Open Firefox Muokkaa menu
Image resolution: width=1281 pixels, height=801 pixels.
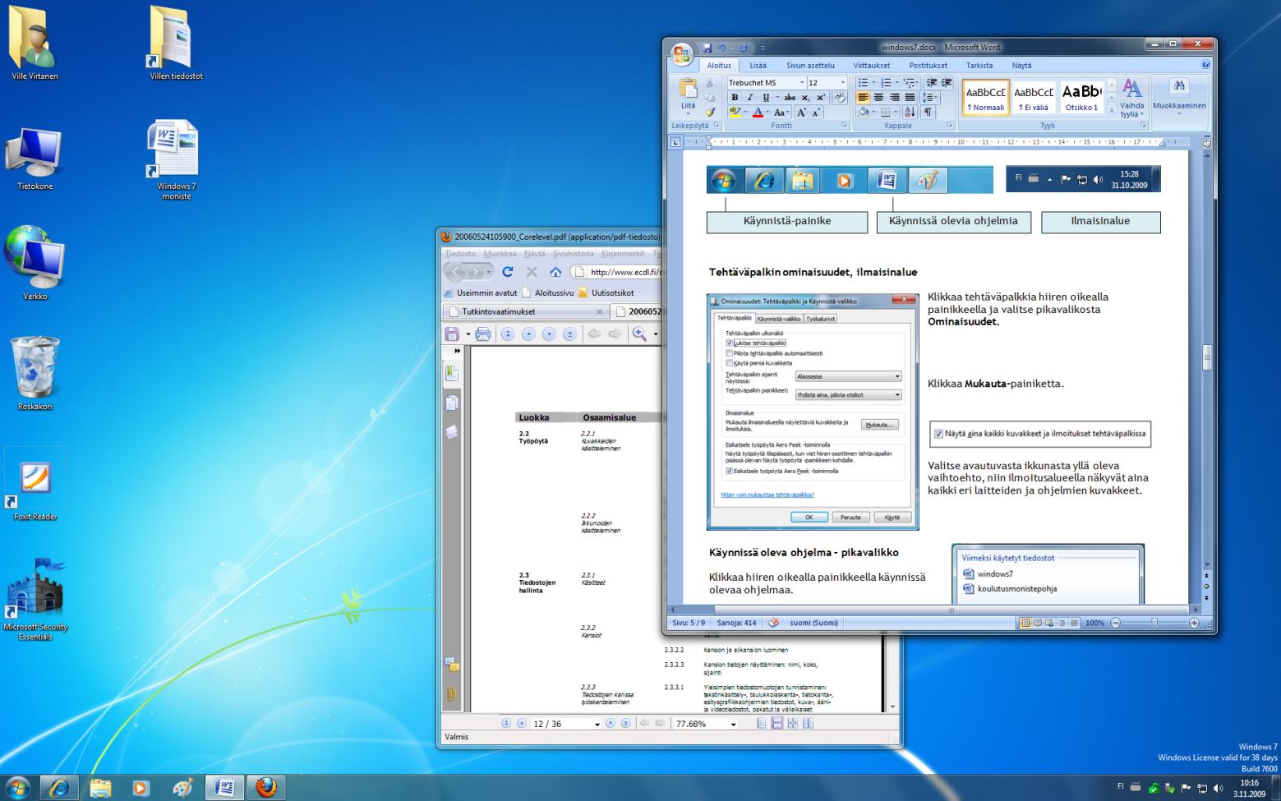(x=500, y=254)
